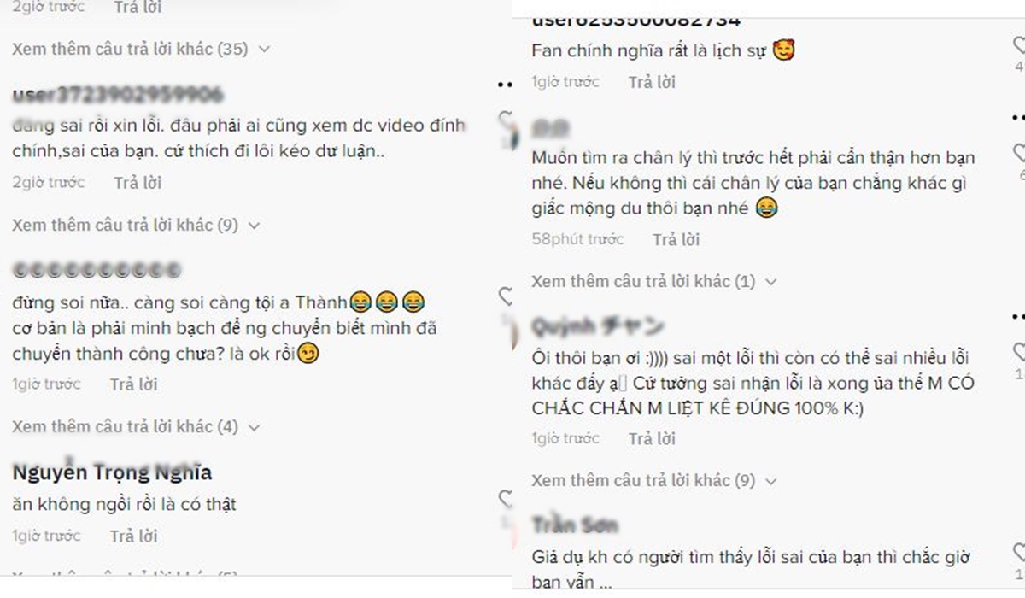
Task: Like the 'Fan chính nghĩa' comment heart
Action: tap(1018, 45)
